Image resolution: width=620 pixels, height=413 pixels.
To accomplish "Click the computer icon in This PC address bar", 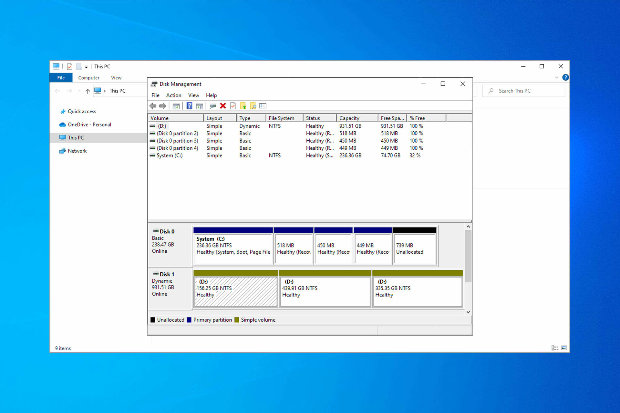I will click(98, 91).
